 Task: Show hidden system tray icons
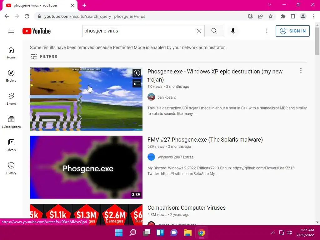[273, 232]
